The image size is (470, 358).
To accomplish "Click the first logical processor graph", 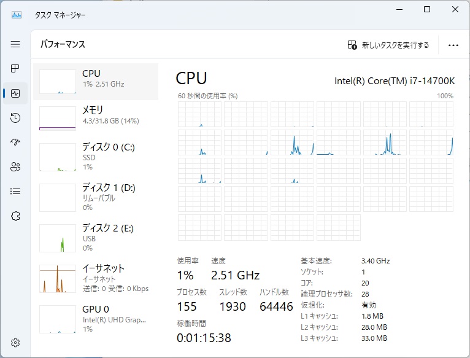I will [x=199, y=115].
